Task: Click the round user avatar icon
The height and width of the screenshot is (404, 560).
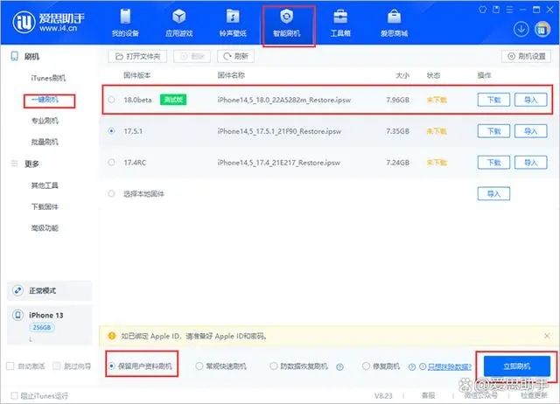Action: pyautogui.click(x=542, y=29)
